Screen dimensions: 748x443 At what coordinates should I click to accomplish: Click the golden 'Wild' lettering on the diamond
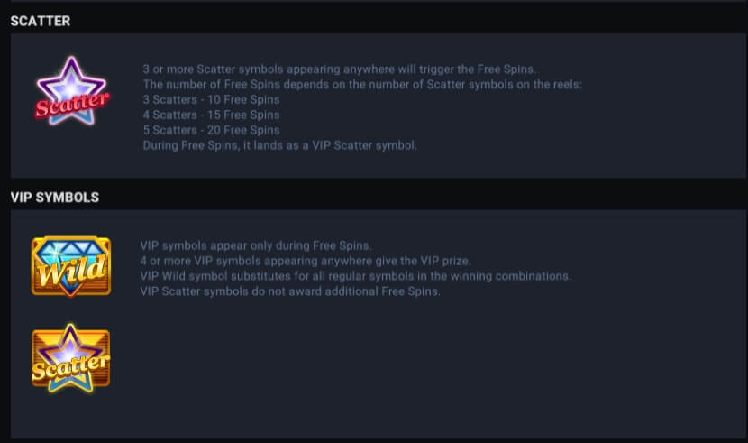(72, 271)
